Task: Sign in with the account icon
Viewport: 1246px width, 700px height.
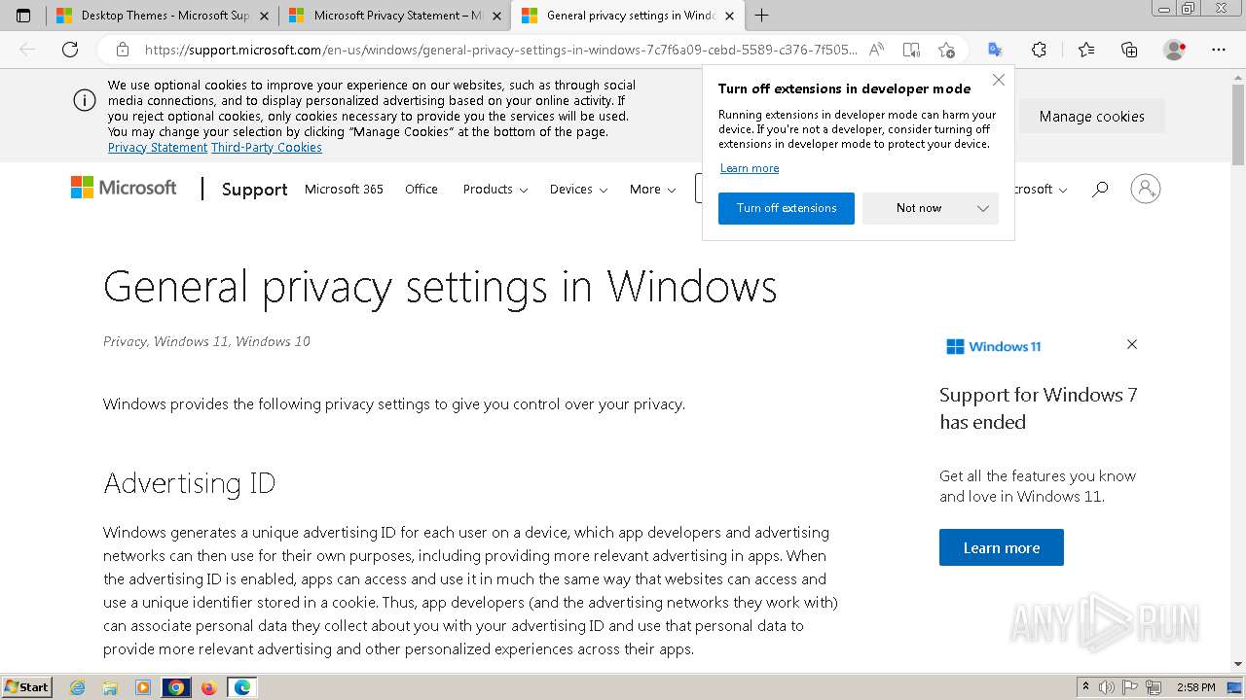Action: (x=1146, y=189)
